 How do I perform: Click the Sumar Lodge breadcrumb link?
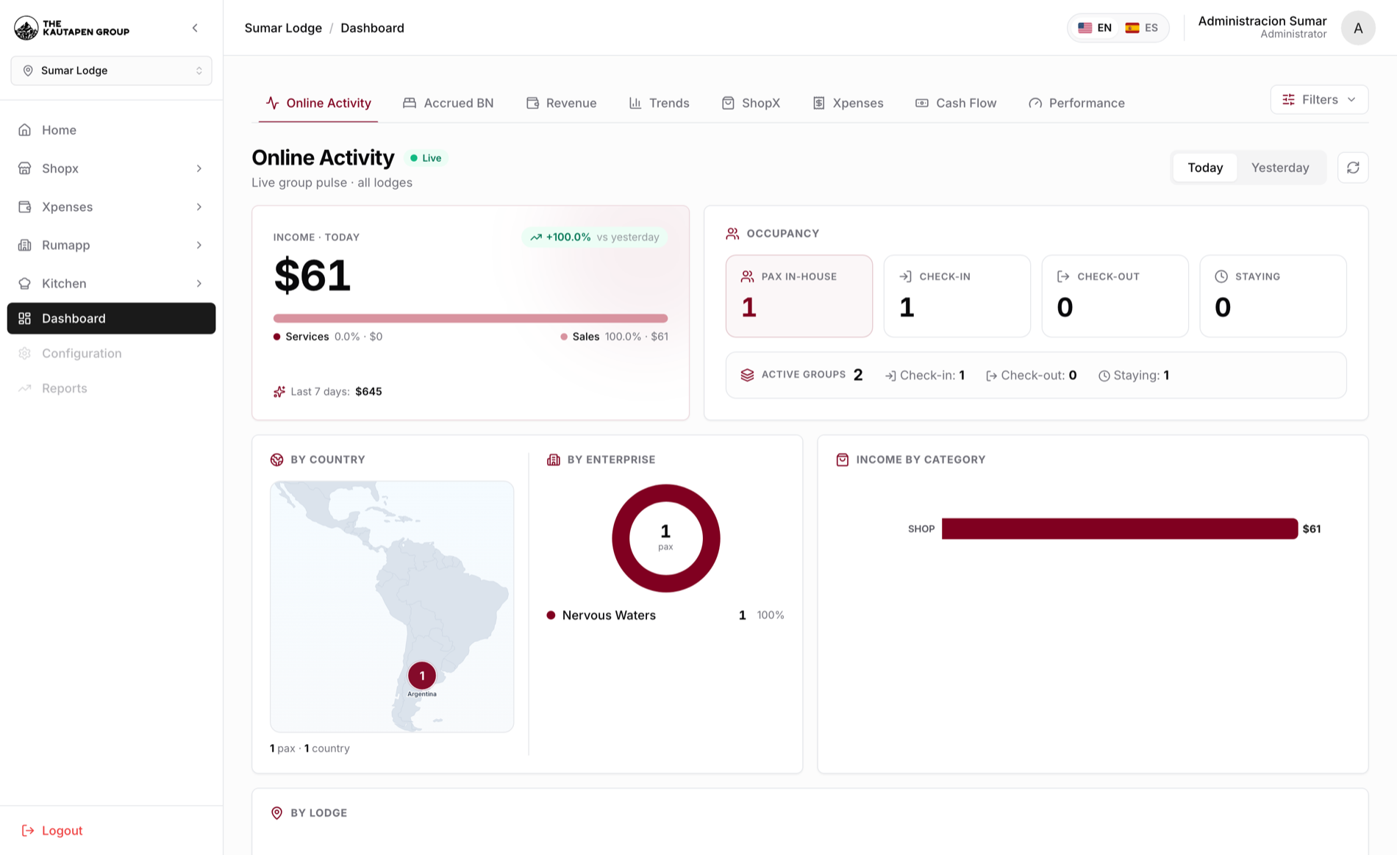click(283, 28)
